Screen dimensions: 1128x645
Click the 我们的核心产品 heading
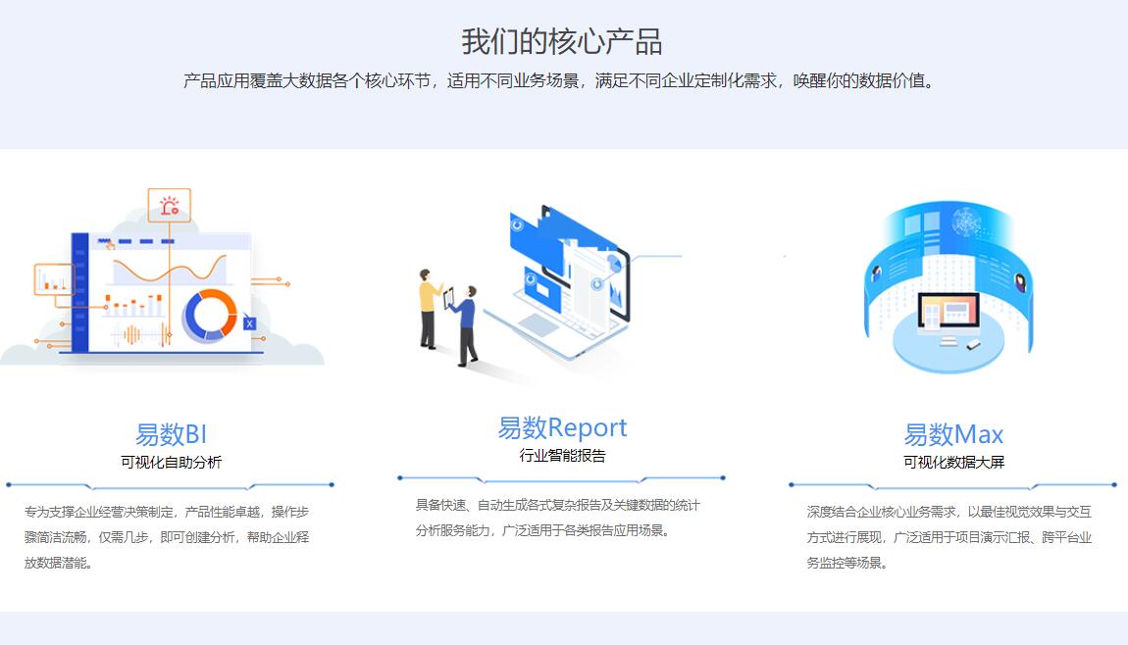point(562,42)
